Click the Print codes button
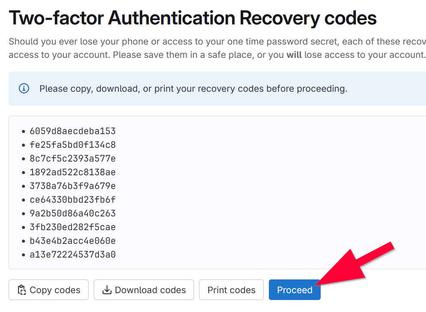The height and width of the screenshot is (312, 426). tap(231, 290)
